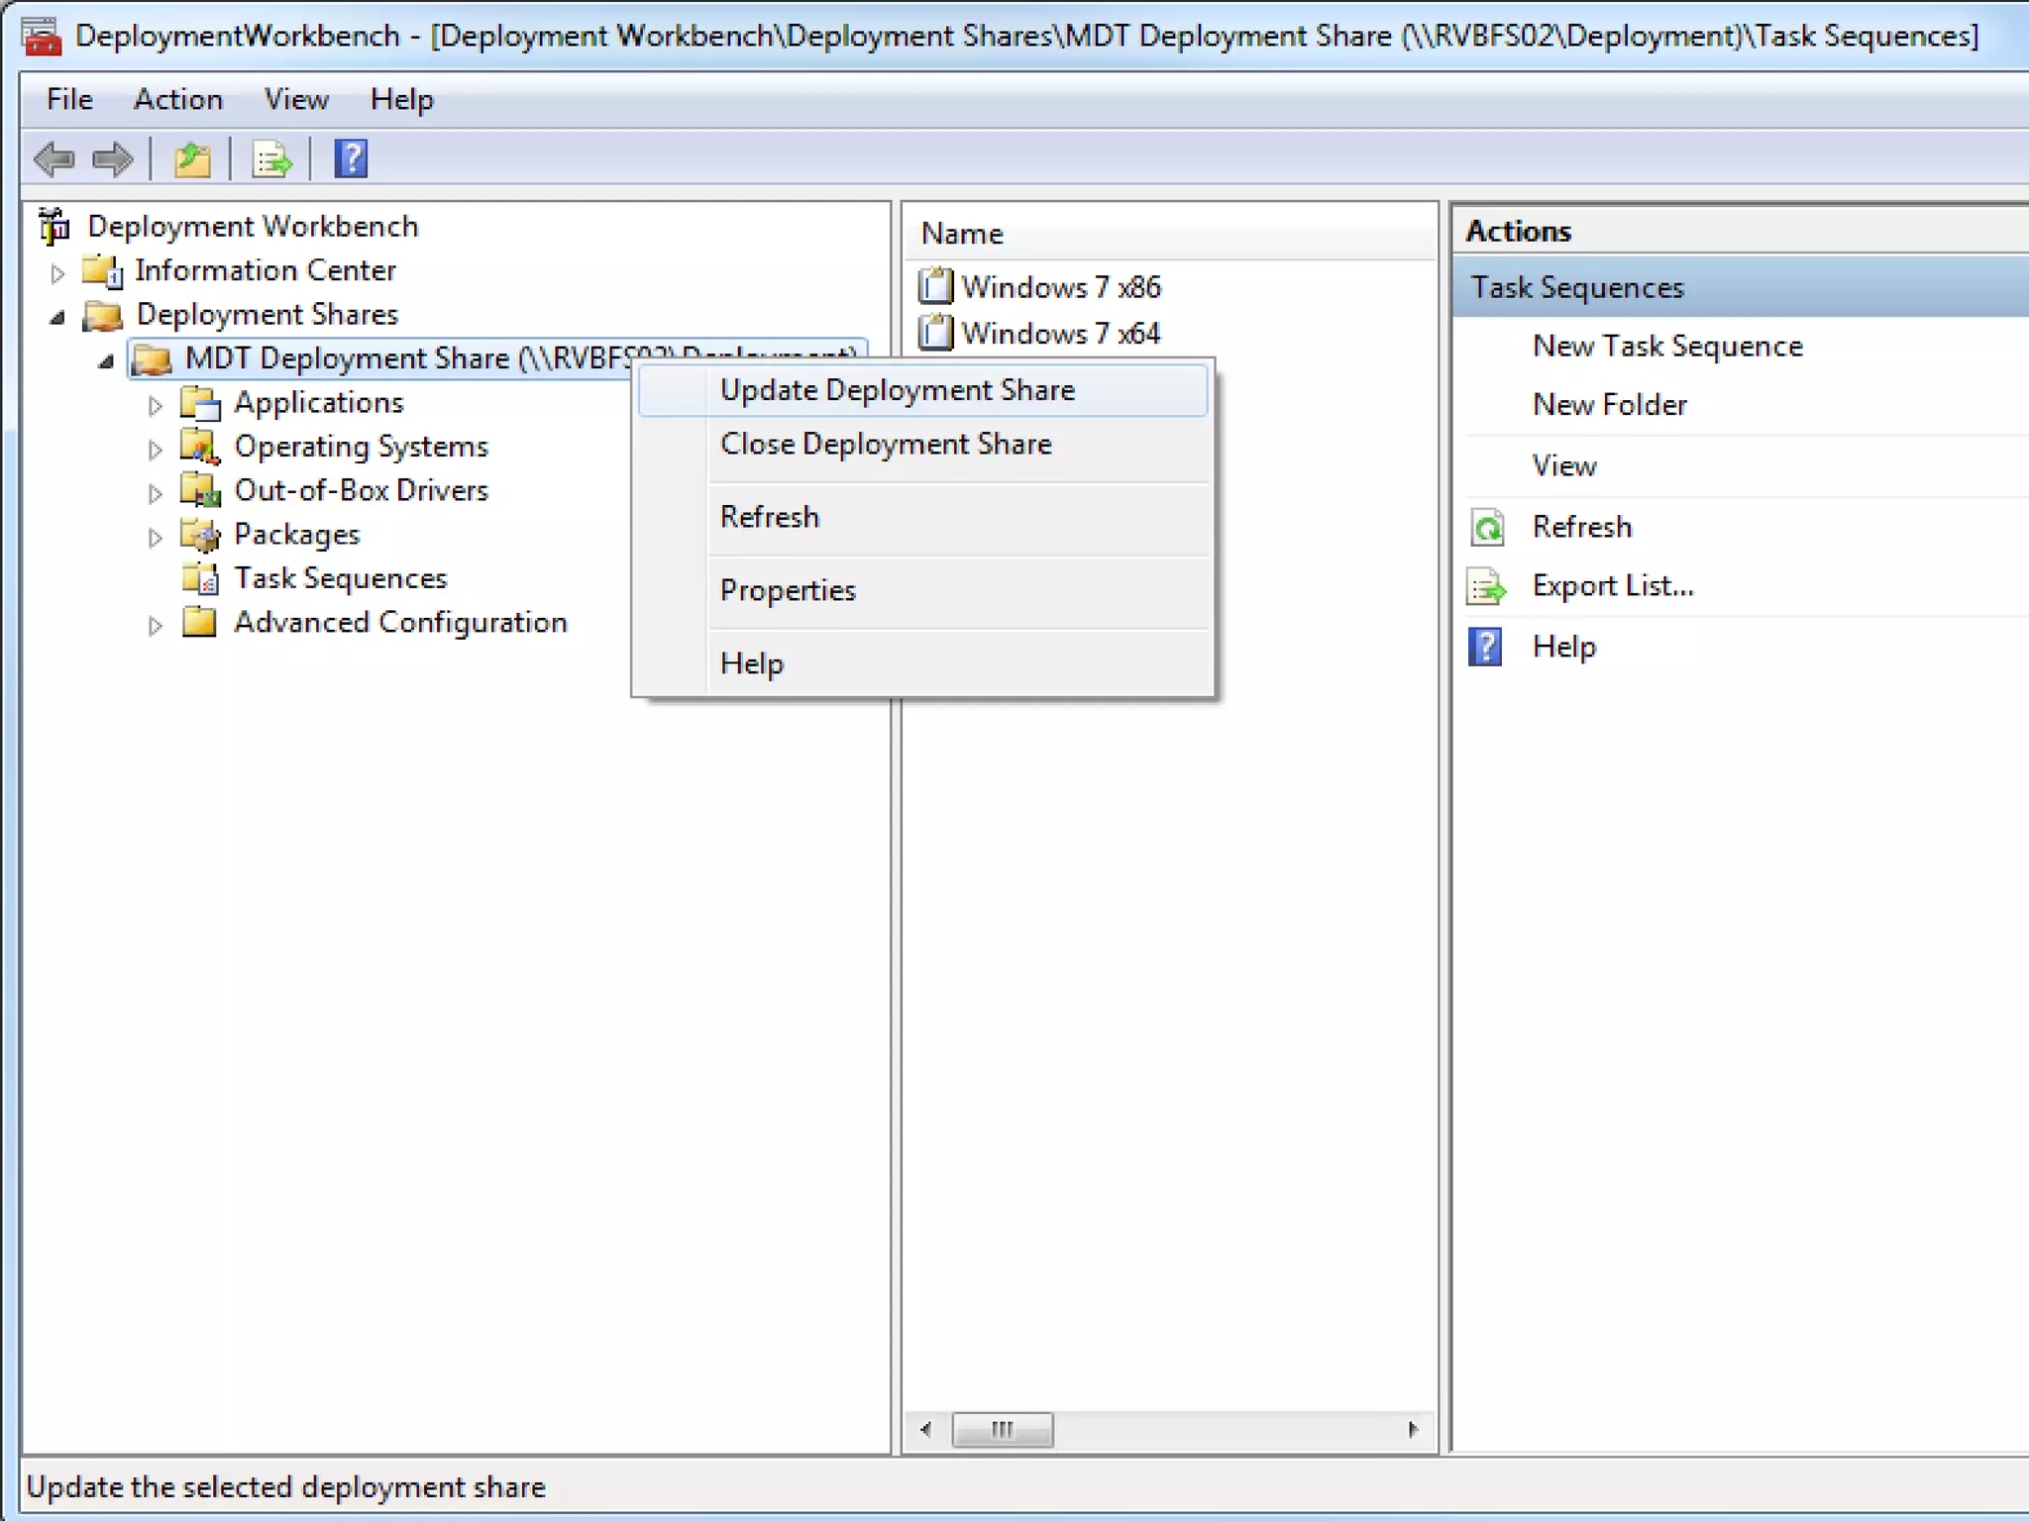Click the Refresh icon in Actions pane
This screenshot has height=1521, width=2029.
1487,528
